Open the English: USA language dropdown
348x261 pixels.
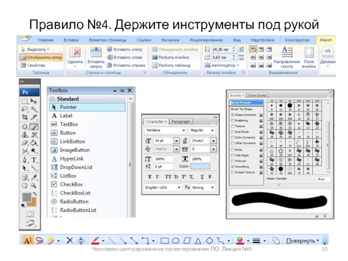(179, 187)
